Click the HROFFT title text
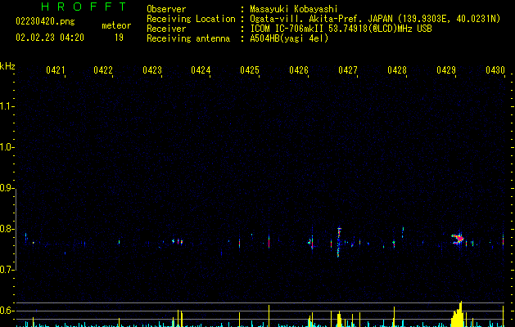The height and width of the screenshot is (327, 515). (84, 7)
